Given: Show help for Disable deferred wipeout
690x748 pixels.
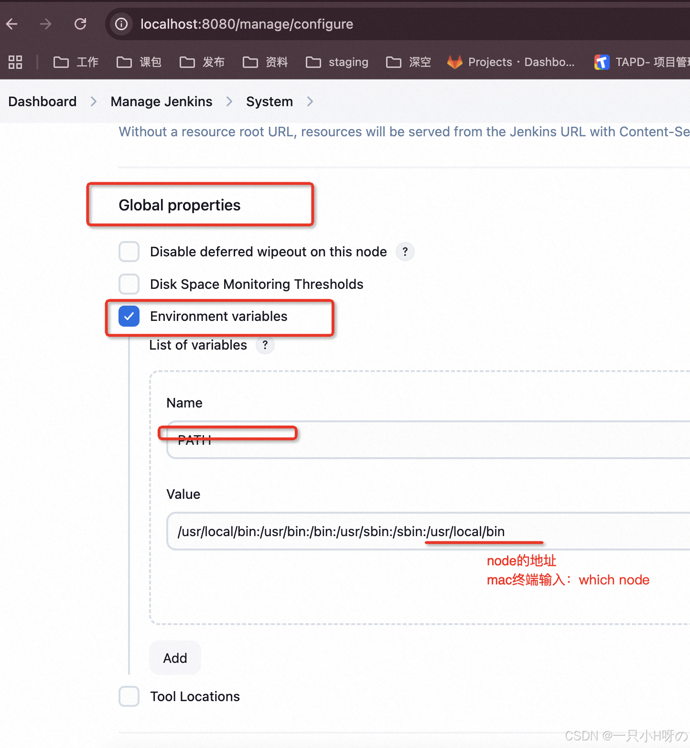Looking at the screenshot, I should pyautogui.click(x=405, y=252).
